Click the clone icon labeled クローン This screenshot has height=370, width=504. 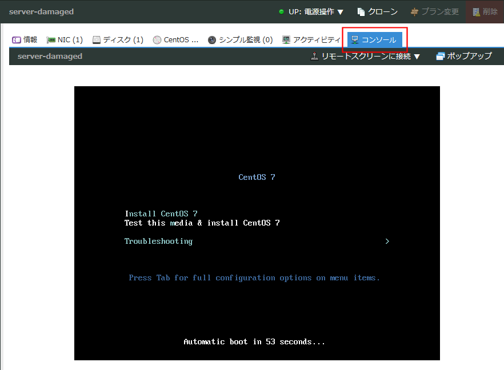(x=361, y=12)
